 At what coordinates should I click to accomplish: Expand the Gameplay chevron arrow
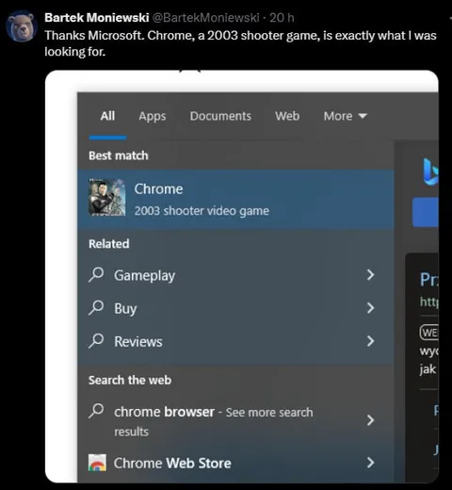[x=371, y=275]
